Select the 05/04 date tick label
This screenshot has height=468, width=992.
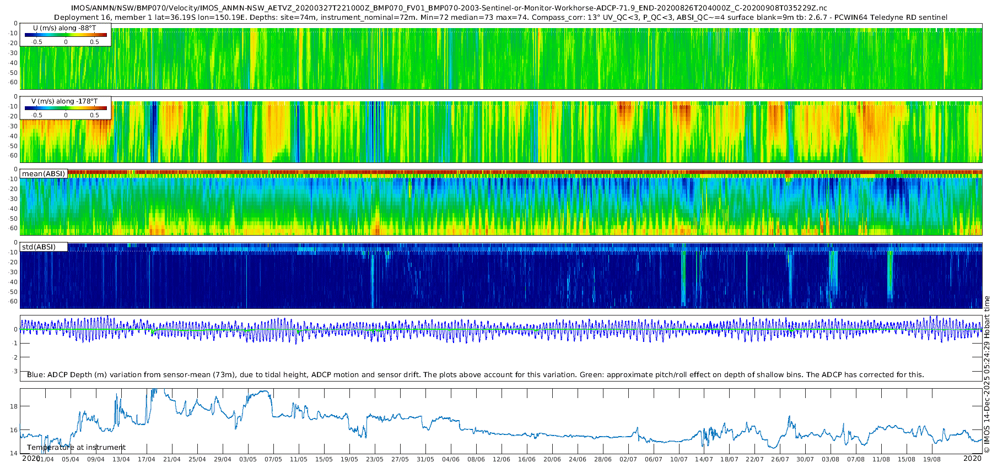pos(70,459)
